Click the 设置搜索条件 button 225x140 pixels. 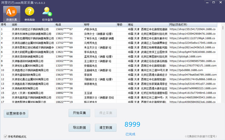click(16, 113)
